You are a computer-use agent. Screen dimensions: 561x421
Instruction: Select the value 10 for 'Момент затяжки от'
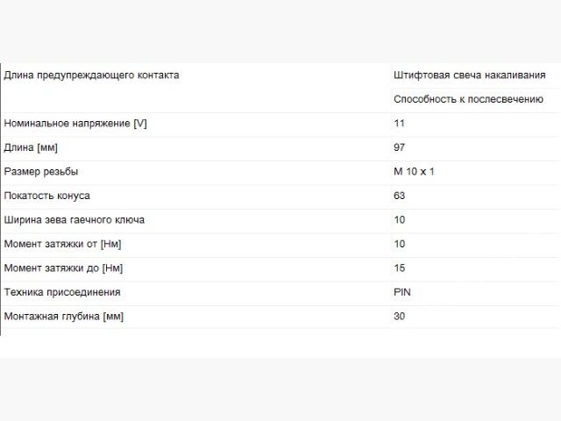point(400,244)
